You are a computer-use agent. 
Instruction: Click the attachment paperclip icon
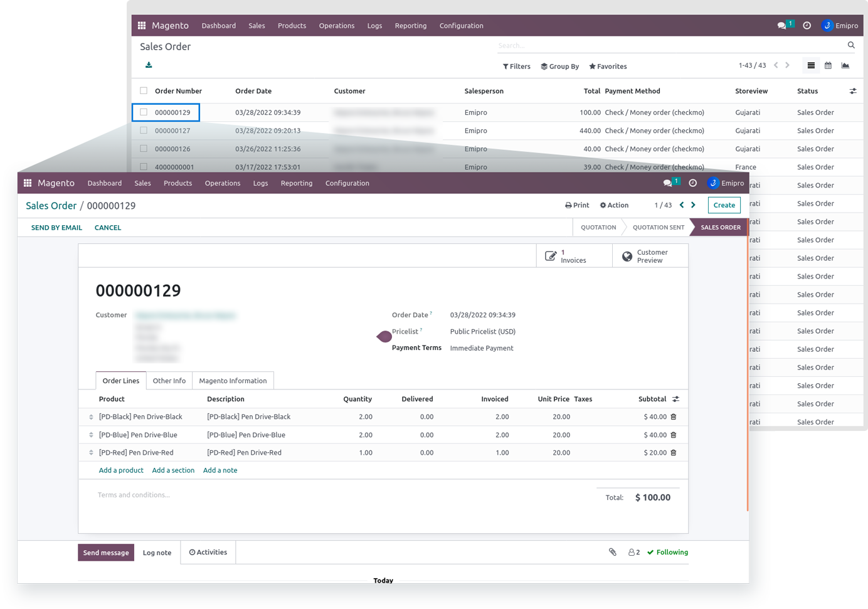click(x=613, y=553)
